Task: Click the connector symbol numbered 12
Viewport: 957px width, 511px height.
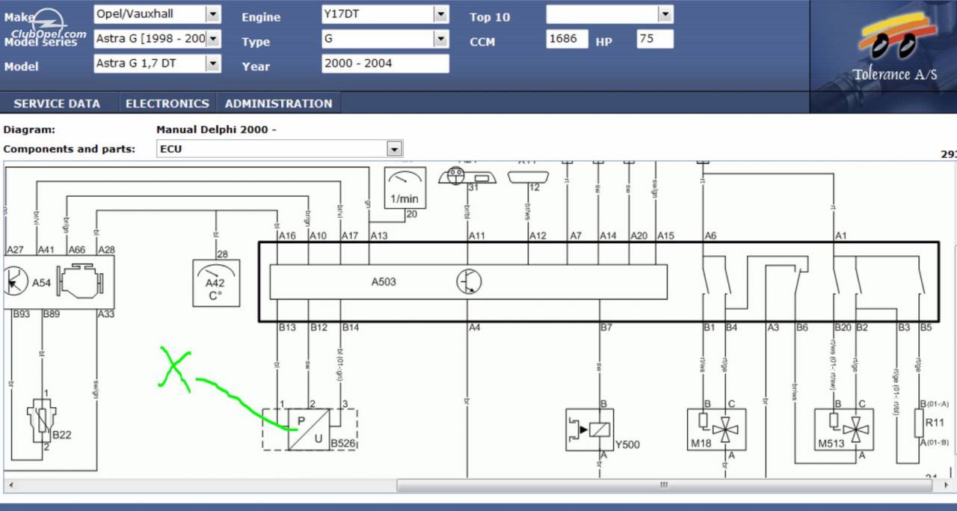Action: point(529,177)
